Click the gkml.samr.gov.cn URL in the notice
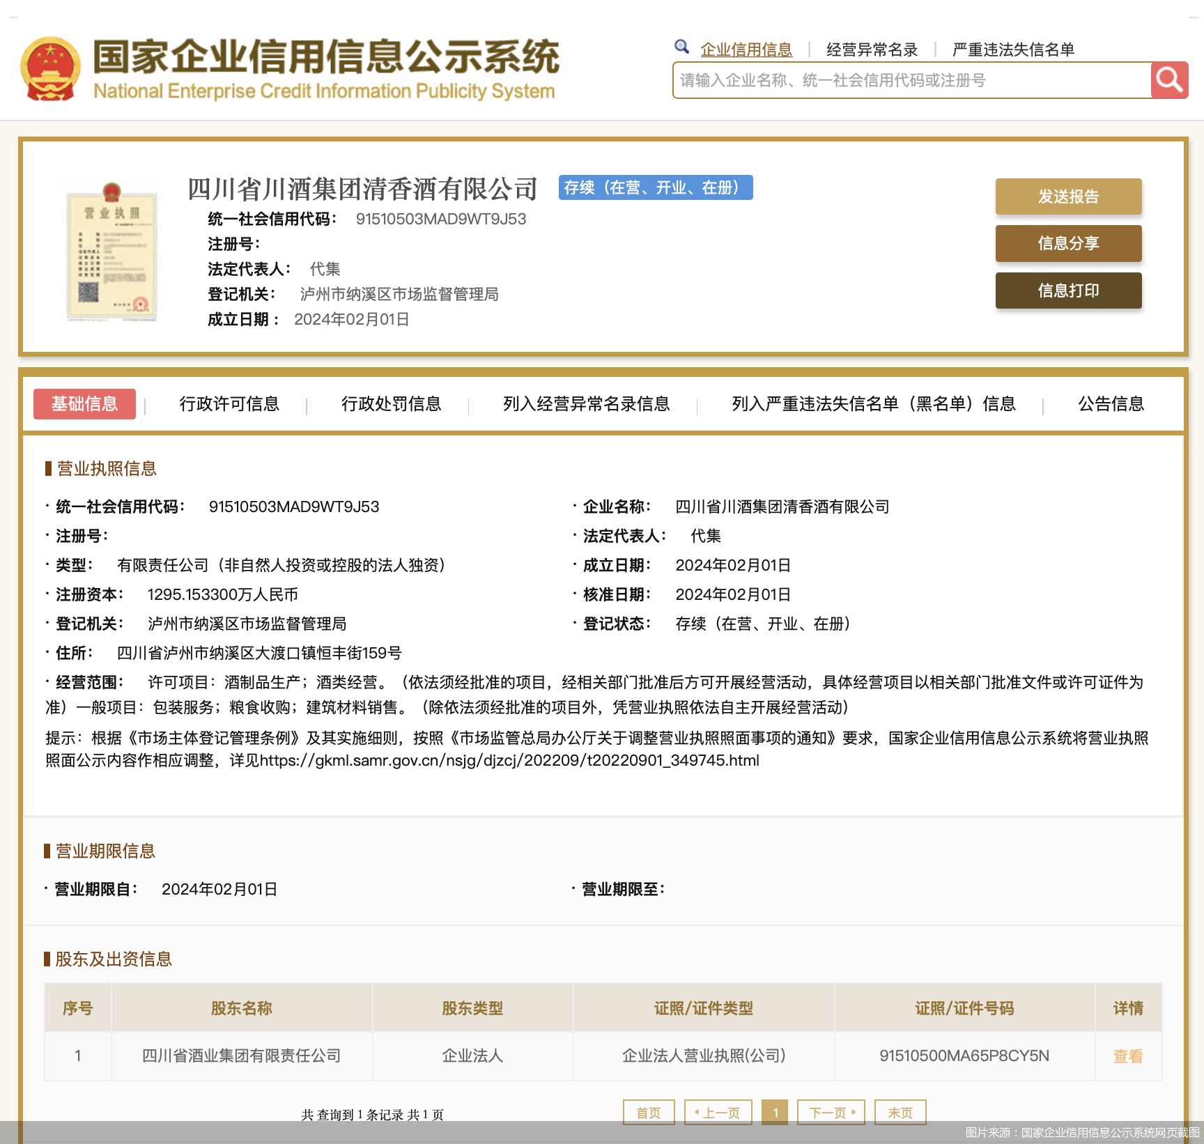Viewport: 1204px width, 1144px height. tap(509, 760)
